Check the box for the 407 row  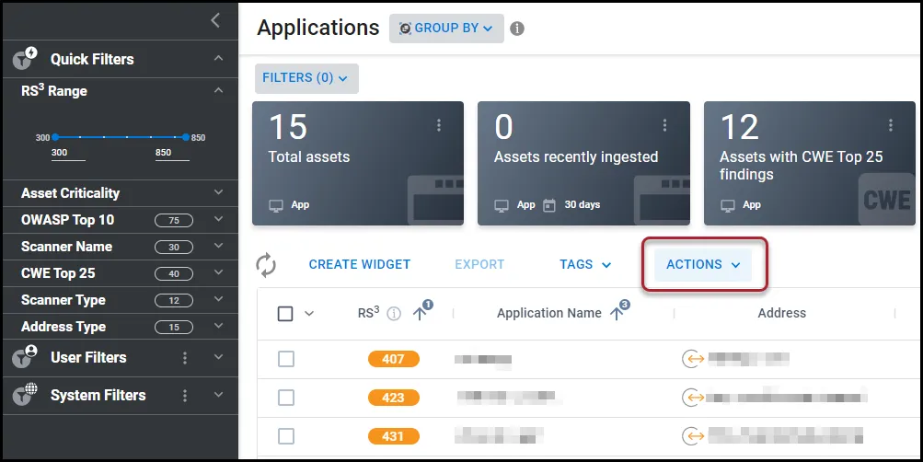pos(286,358)
